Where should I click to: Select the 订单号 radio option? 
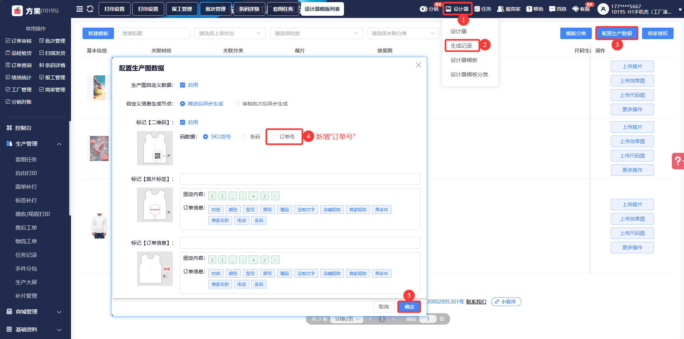point(274,137)
